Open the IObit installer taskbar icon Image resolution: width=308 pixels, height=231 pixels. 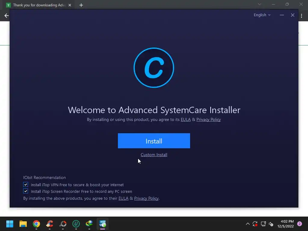pos(103,224)
